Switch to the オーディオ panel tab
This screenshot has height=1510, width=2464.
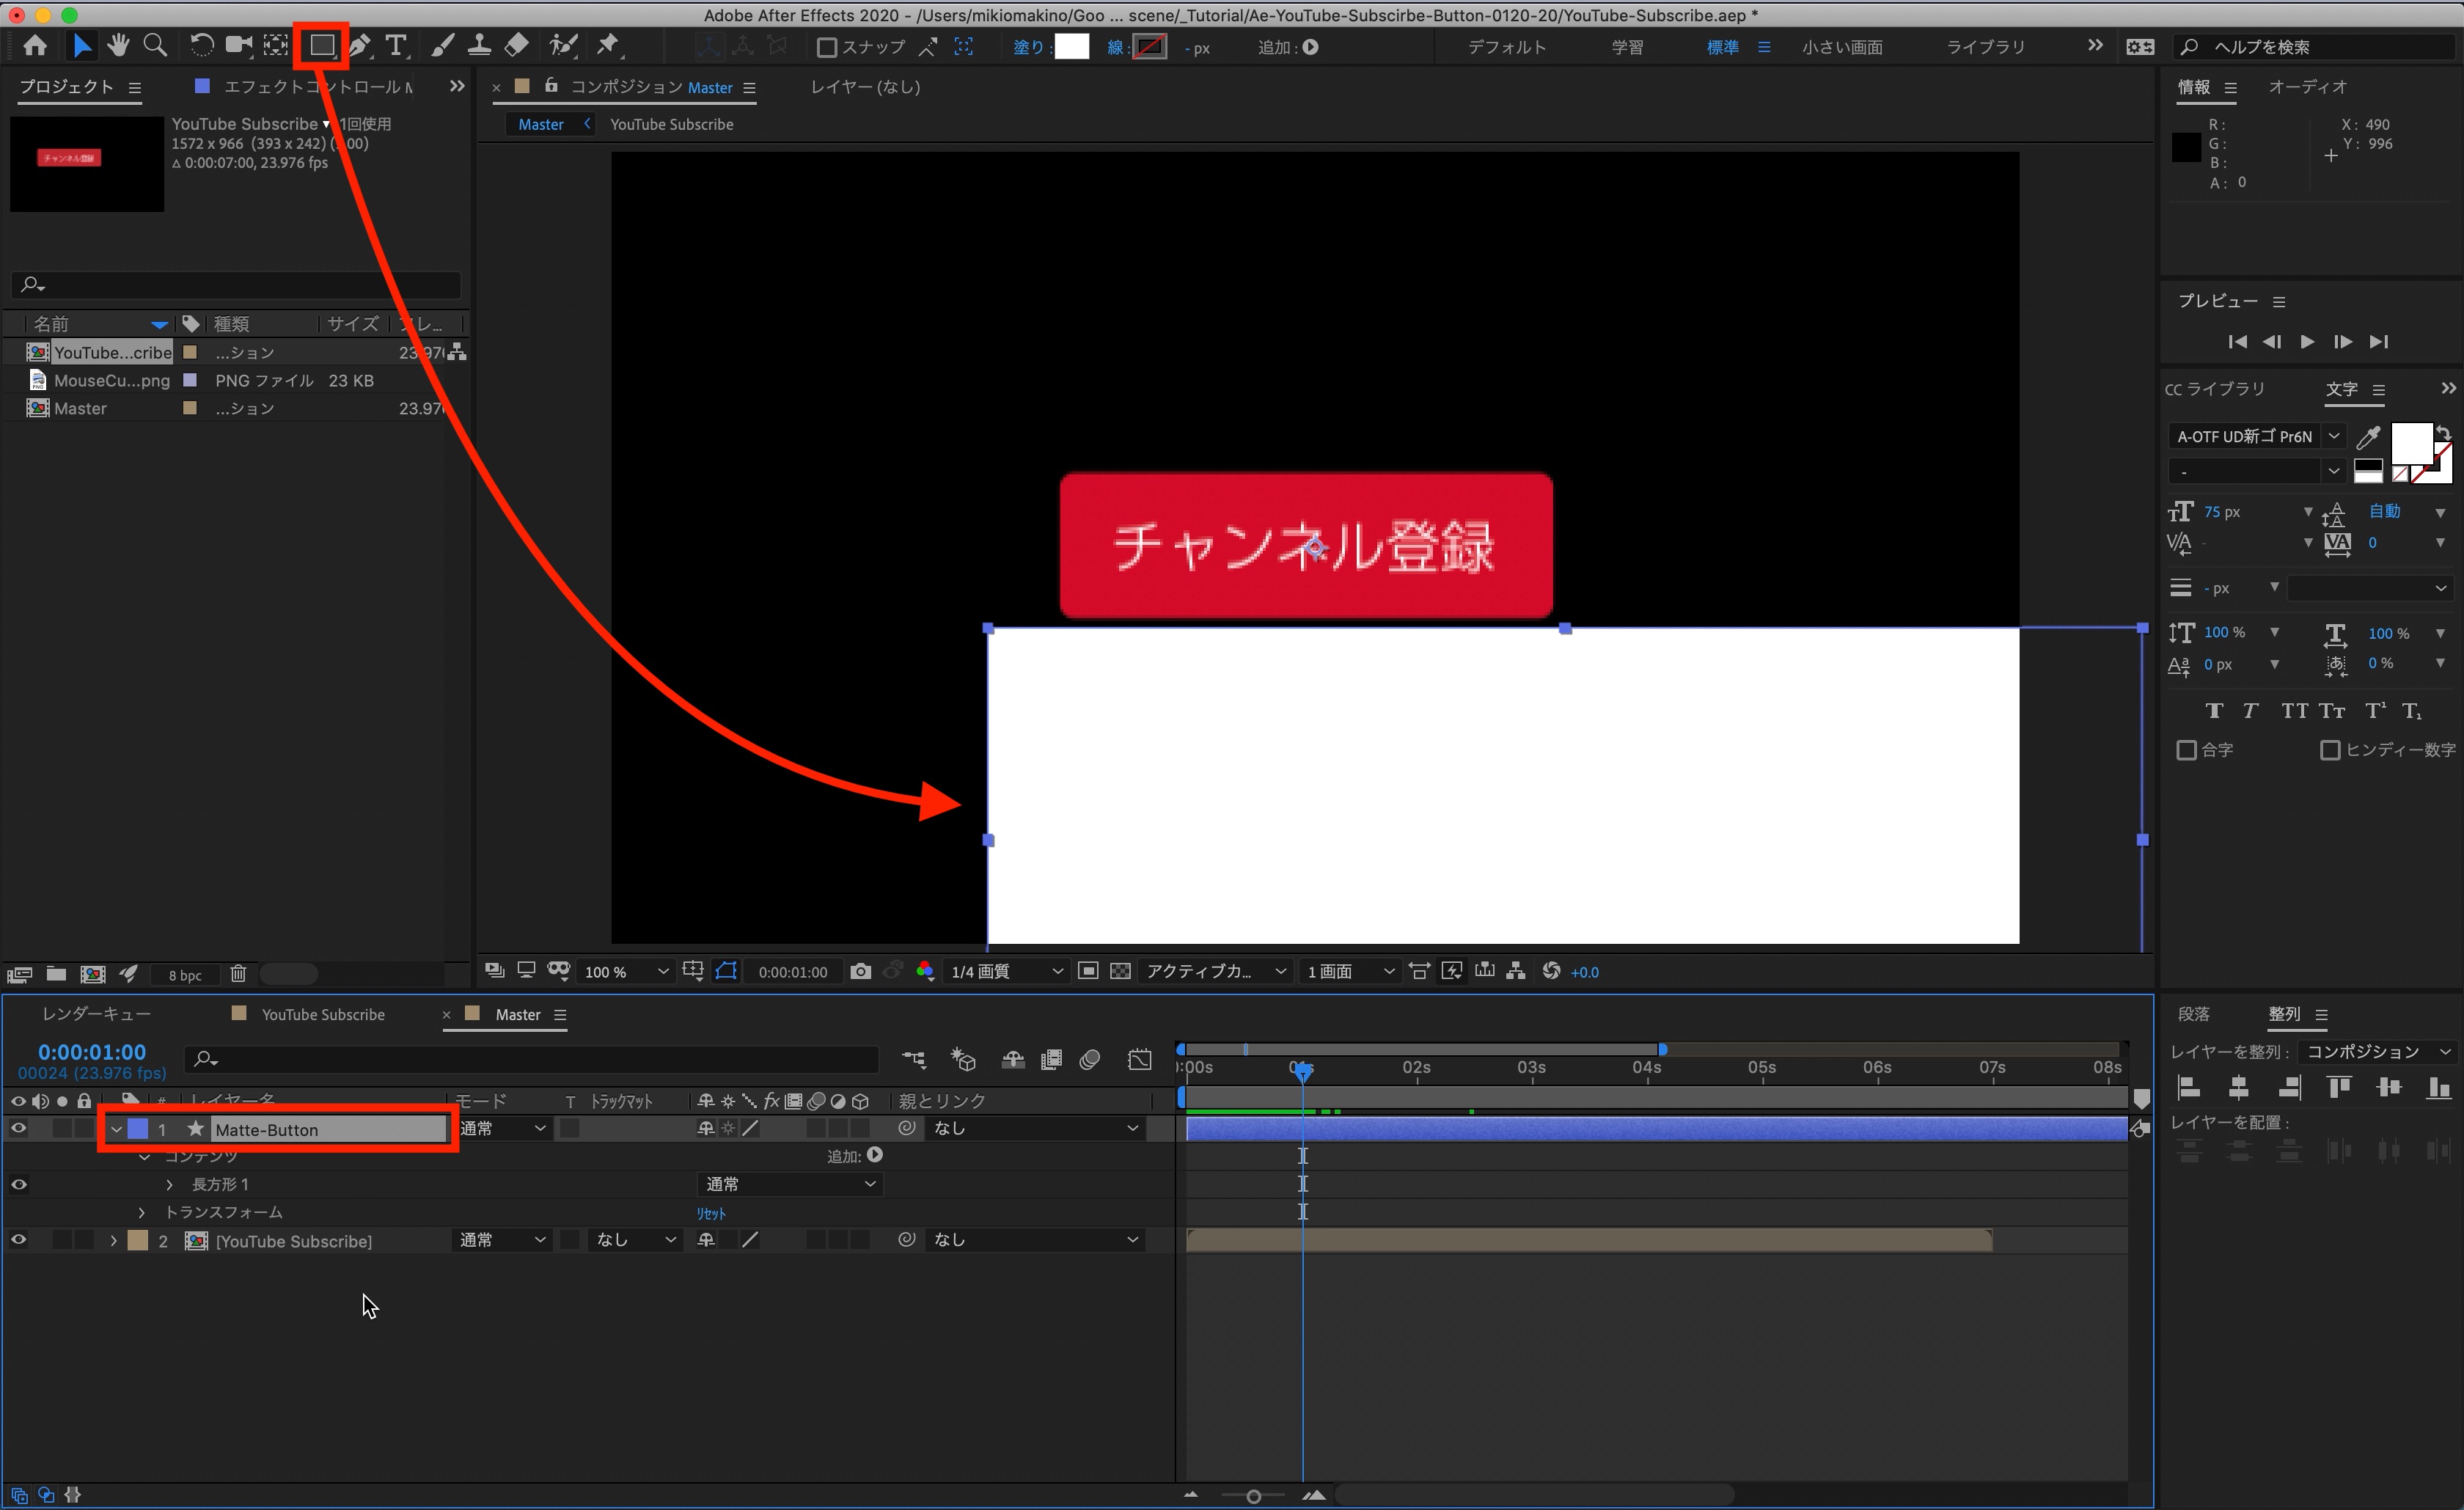click(2306, 87)
